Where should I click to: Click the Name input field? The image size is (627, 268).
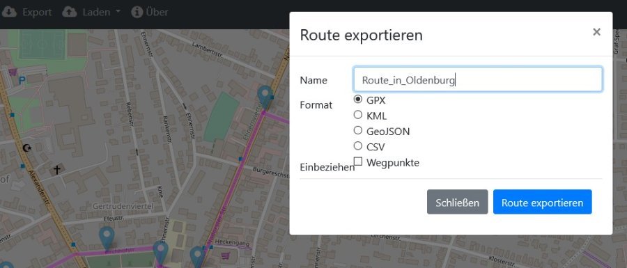click(x=478, y=79)
